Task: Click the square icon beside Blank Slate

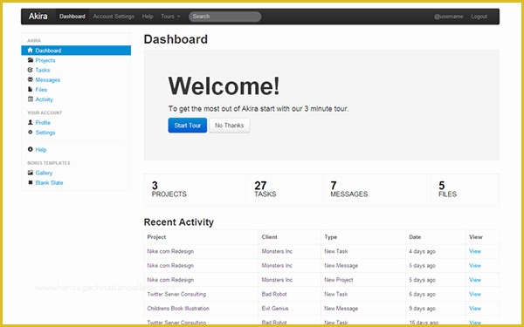Action: pyautogui.click(x=30, y=182)
